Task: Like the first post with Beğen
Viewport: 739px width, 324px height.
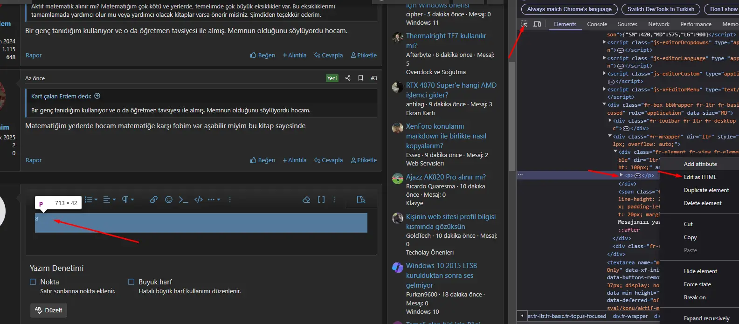Action: (262, 55)
